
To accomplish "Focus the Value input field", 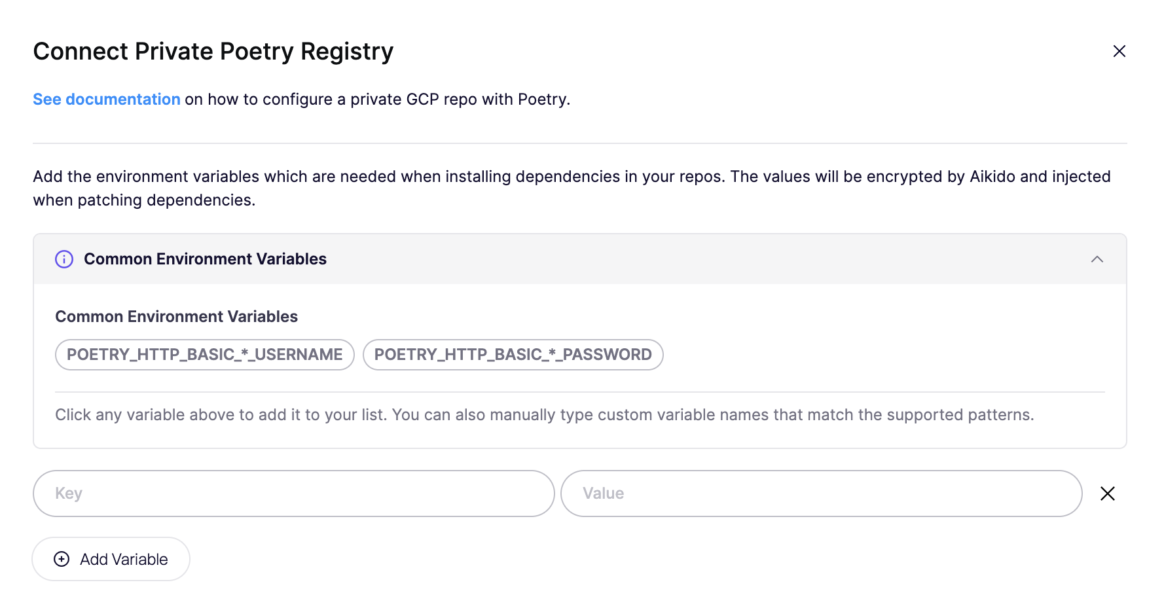I will point(821,494).
